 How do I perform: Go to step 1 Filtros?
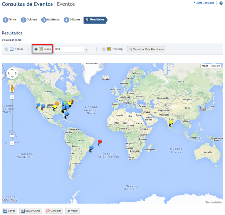(x=10, y=20)
